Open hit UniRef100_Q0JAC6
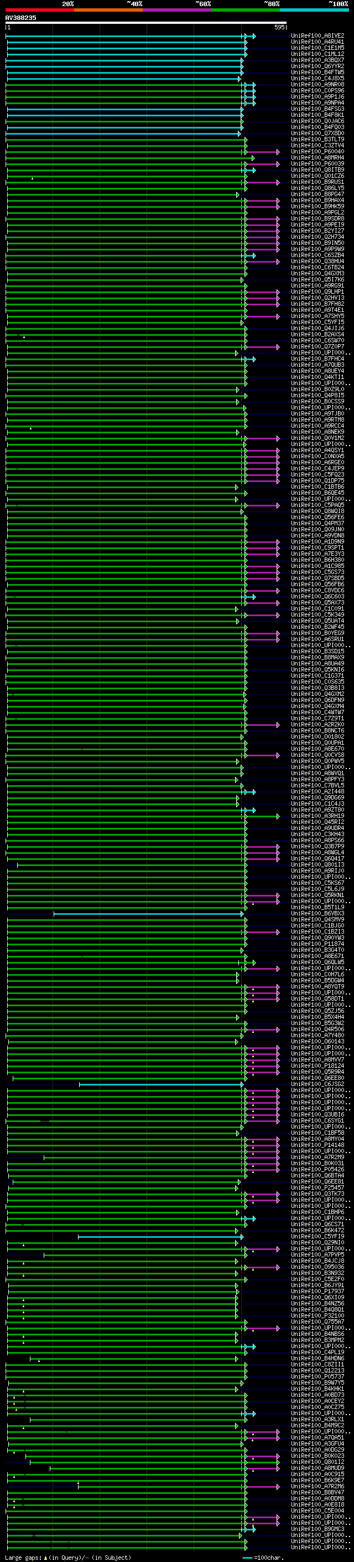 click(x=317, y=121)
